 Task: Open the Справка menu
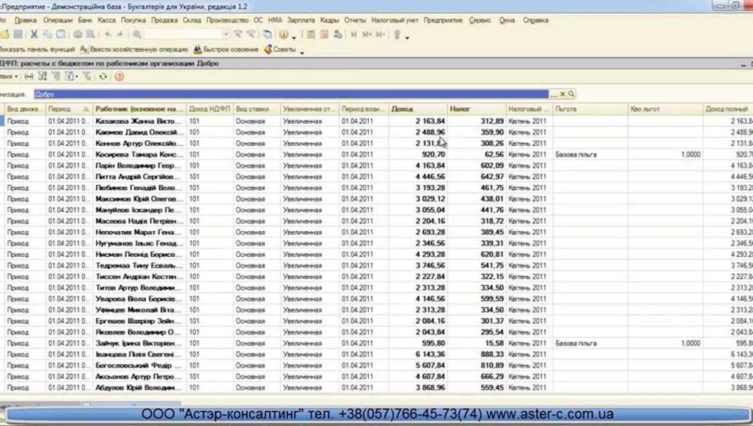tap(536, 20)
